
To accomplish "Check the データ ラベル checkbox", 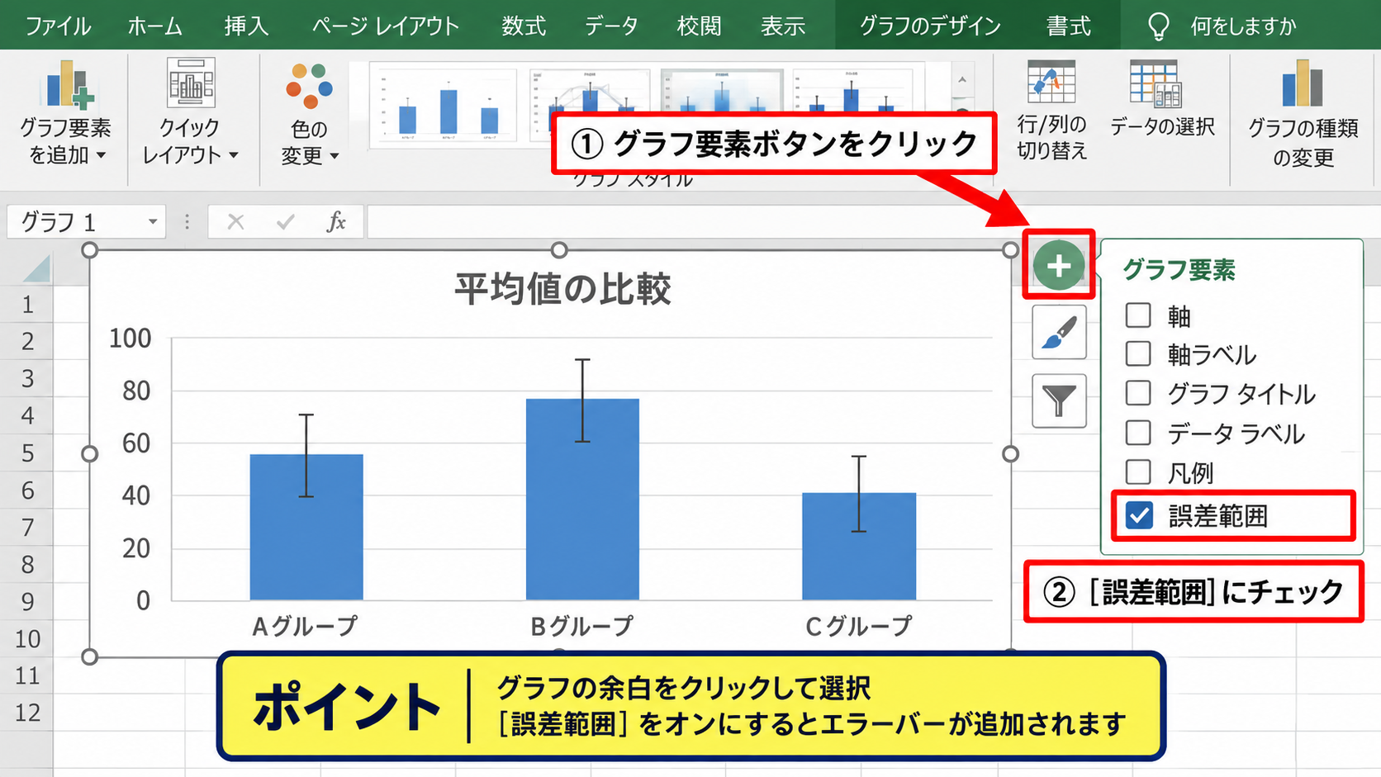I will click(1138, 433).
